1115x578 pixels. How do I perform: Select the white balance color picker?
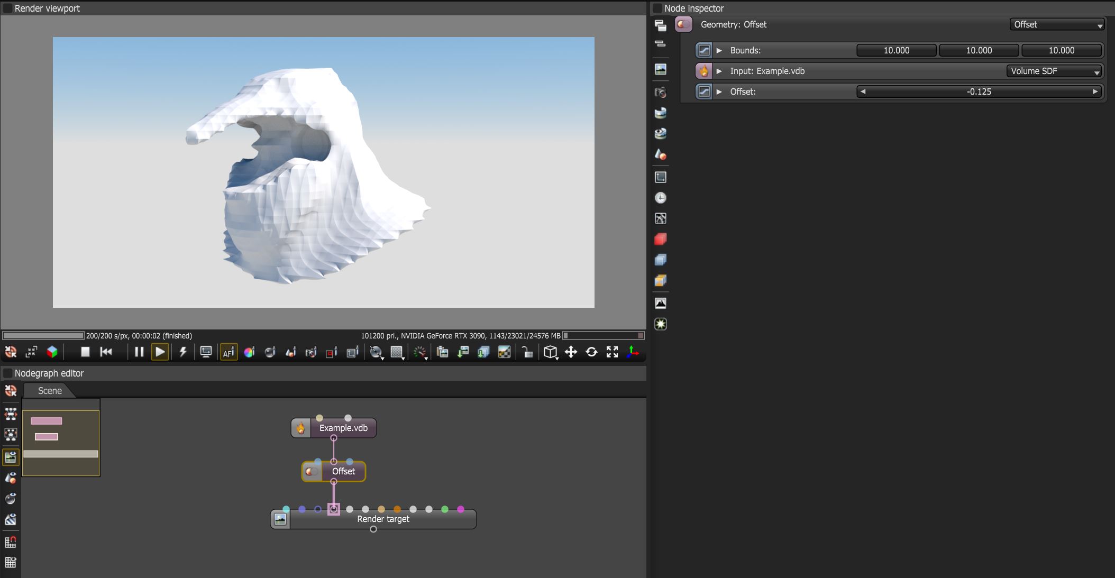pyautogui.click(x=249, y=352)
